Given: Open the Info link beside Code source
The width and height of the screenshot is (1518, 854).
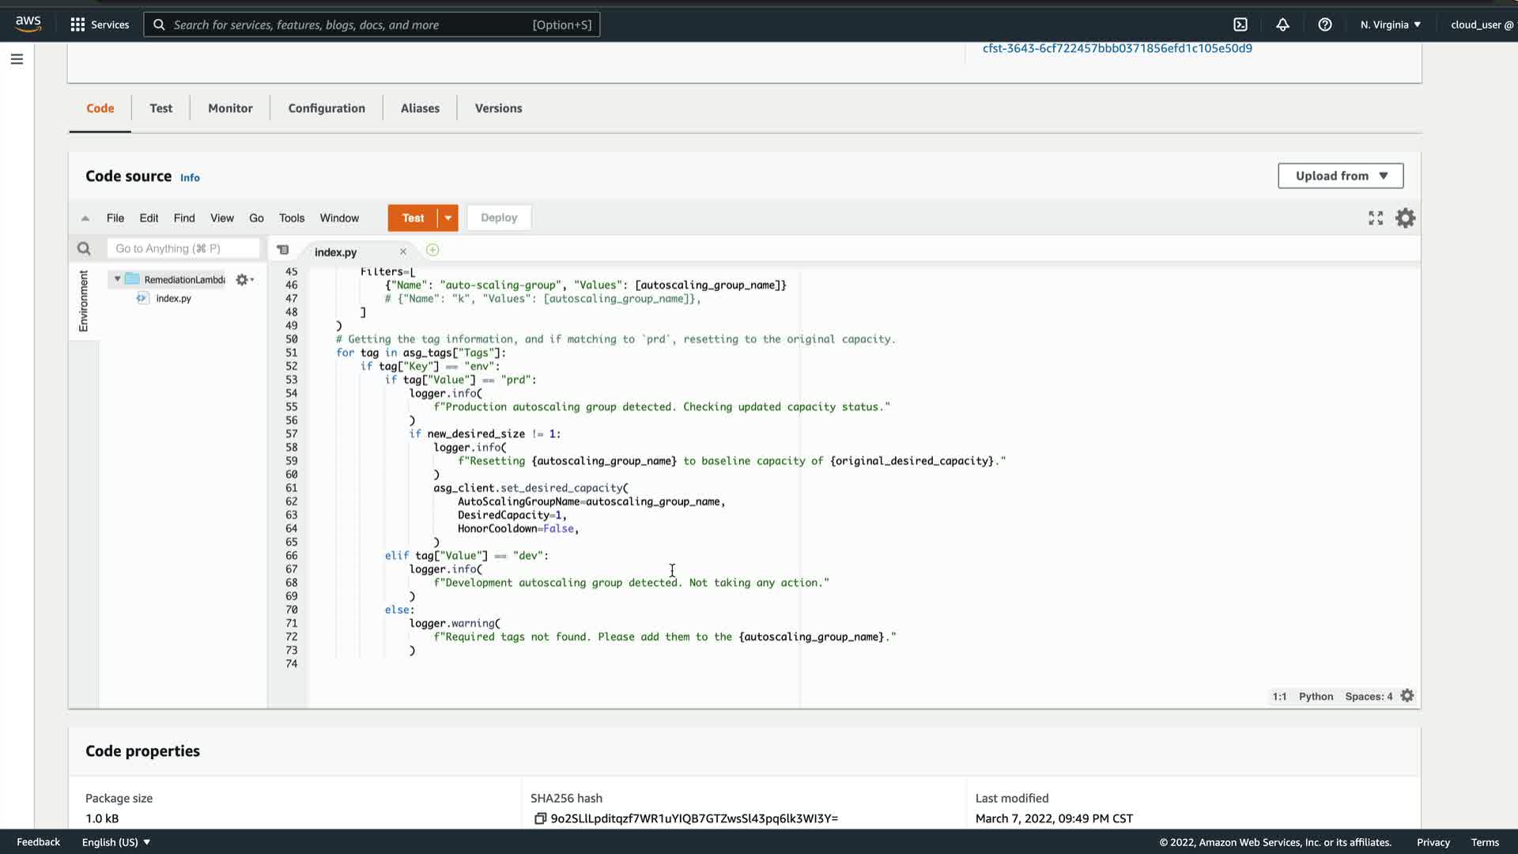Looking at the screenshot, I should click(x=190, y=178).
